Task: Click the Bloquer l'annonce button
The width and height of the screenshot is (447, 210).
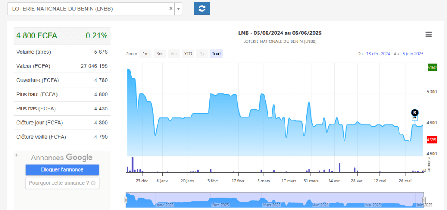Action: click(62, 169)
